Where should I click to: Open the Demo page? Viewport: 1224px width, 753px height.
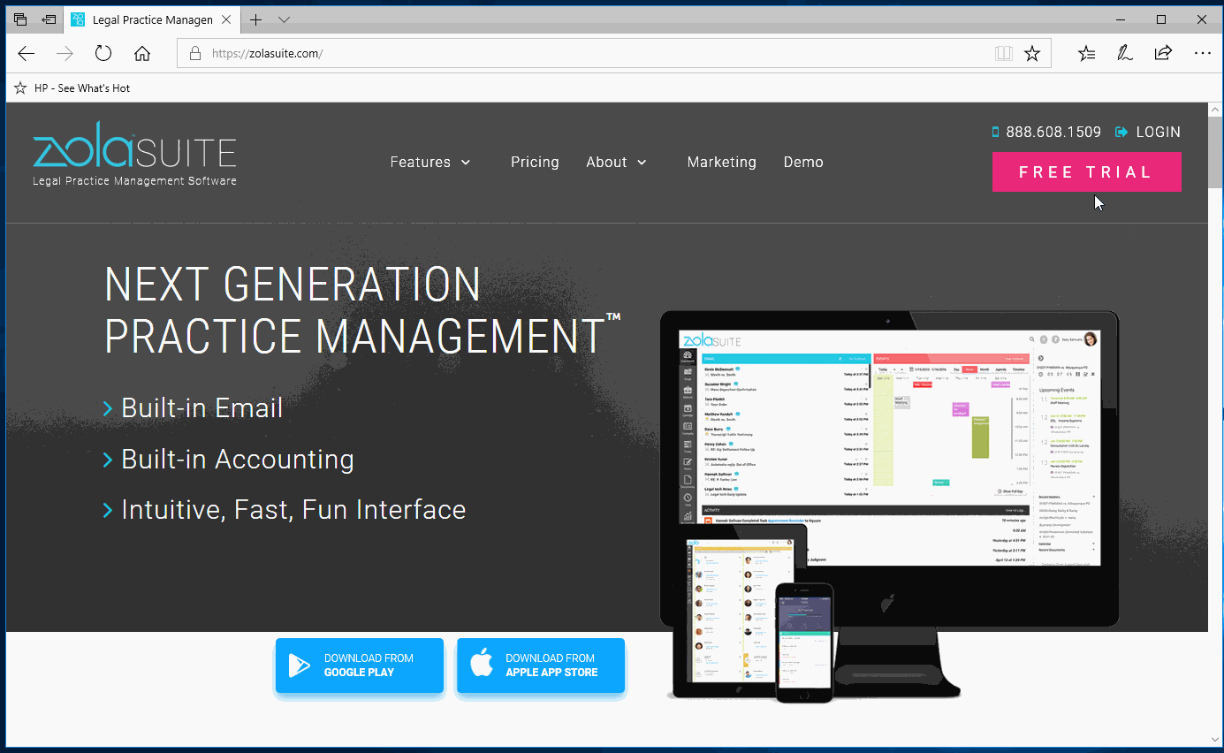click(803, 162)
